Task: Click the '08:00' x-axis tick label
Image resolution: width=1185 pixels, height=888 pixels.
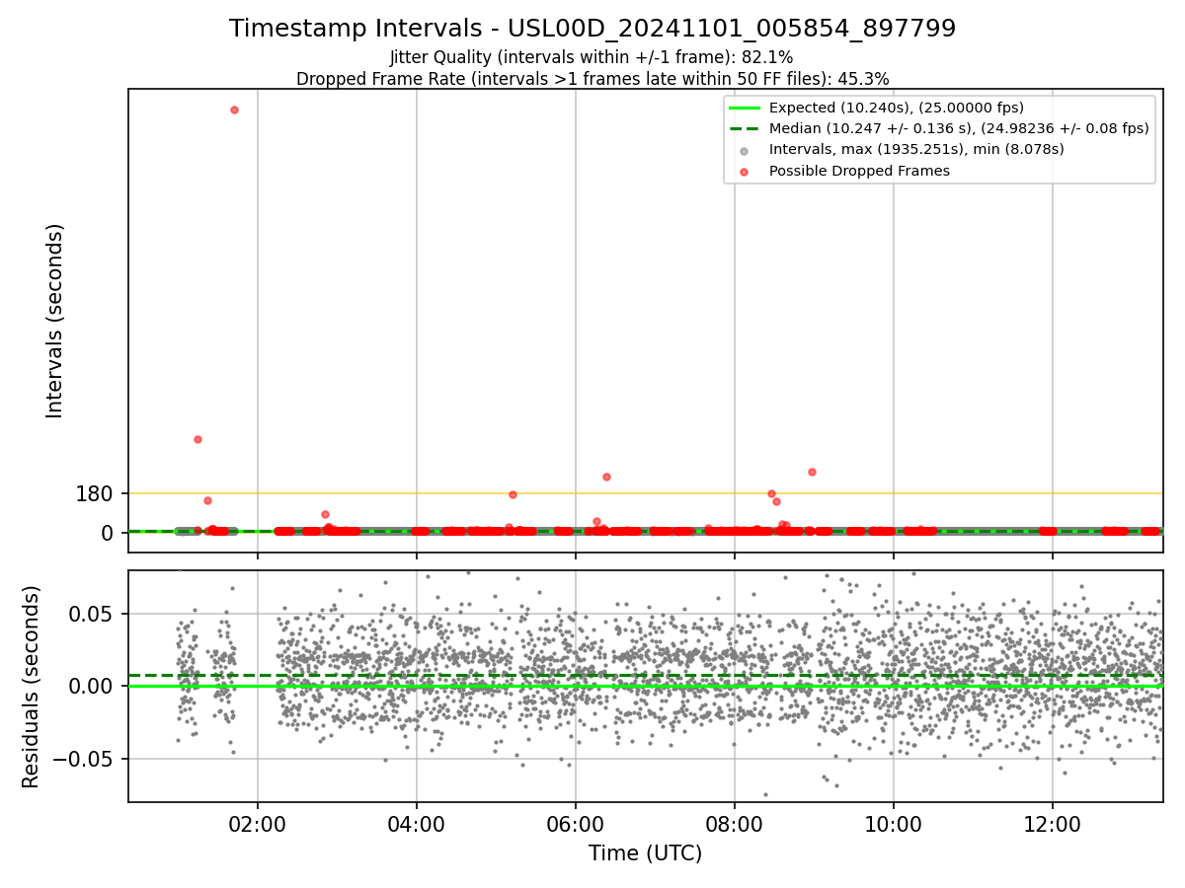Action: 735,825
